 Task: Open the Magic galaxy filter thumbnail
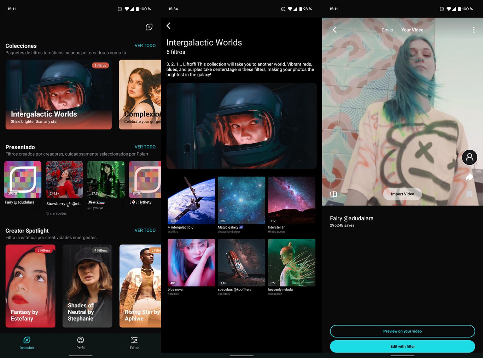(x=241, y=200)
